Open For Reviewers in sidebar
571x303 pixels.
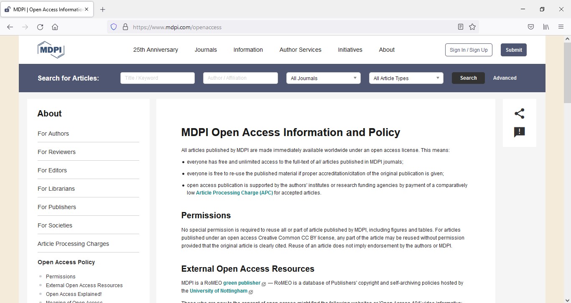click(x=56, y=152)
